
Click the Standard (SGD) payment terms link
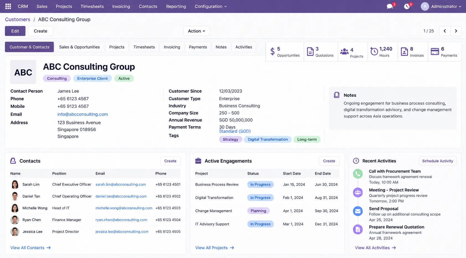(235, 131)
